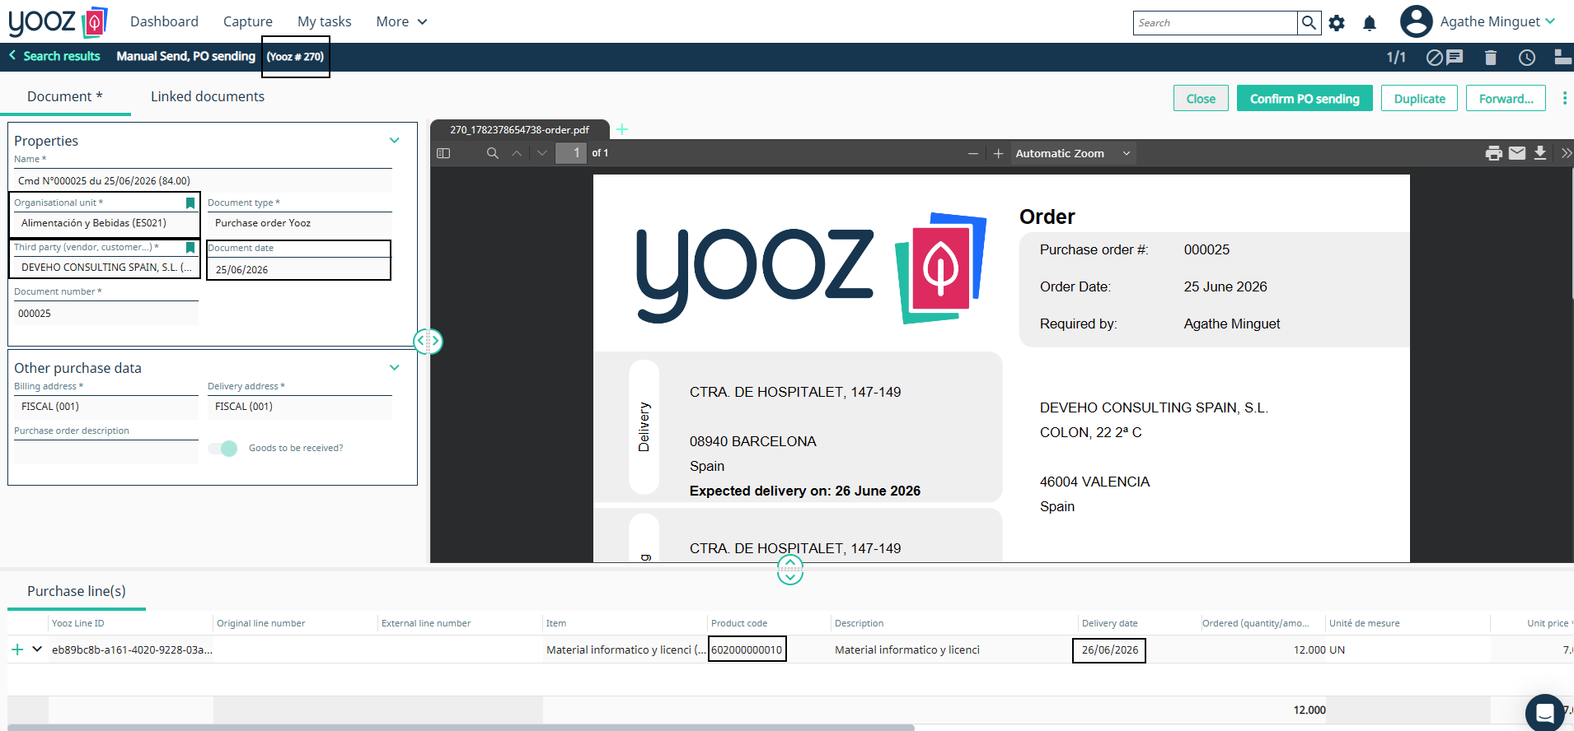
Task: Click the Delivery address field
Action: [x=300, y=407]
